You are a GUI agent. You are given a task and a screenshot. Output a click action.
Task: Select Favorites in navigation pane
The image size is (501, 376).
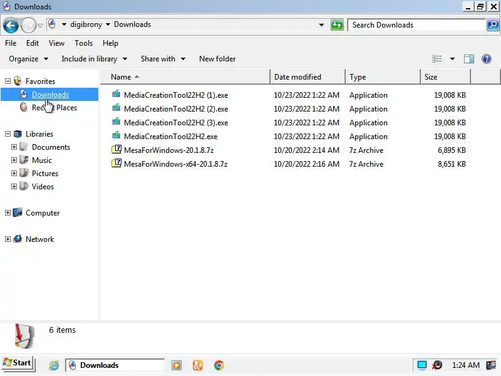click(40, 81)
